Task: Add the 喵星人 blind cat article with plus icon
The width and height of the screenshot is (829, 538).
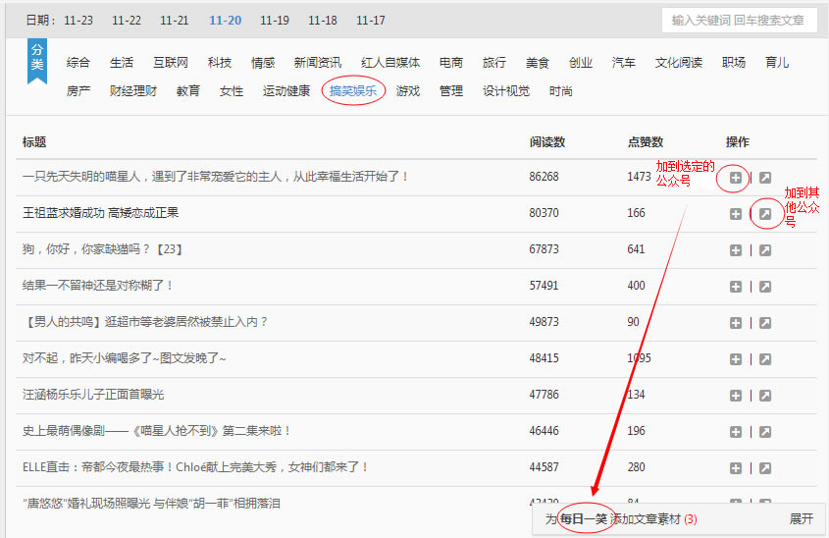Action: 736,178
